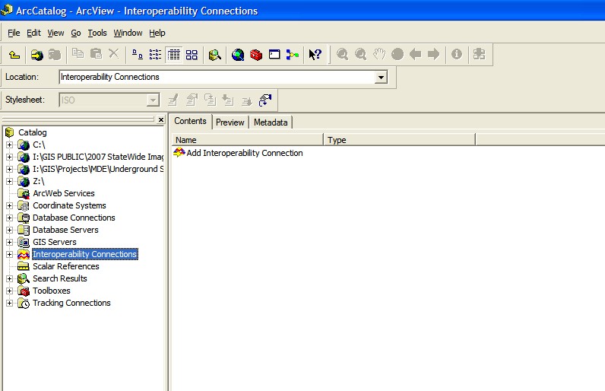Click the Export Metadata icon
Image resolution: width=605 pixels, height=391 pixels.
(246, 100)
